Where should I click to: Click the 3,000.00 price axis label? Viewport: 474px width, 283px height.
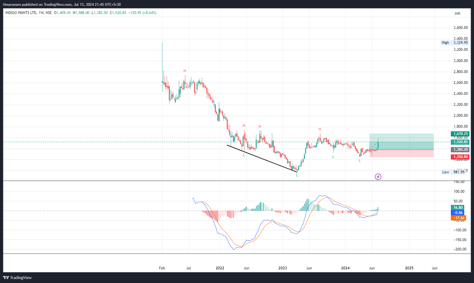click(x=461, y=61)
